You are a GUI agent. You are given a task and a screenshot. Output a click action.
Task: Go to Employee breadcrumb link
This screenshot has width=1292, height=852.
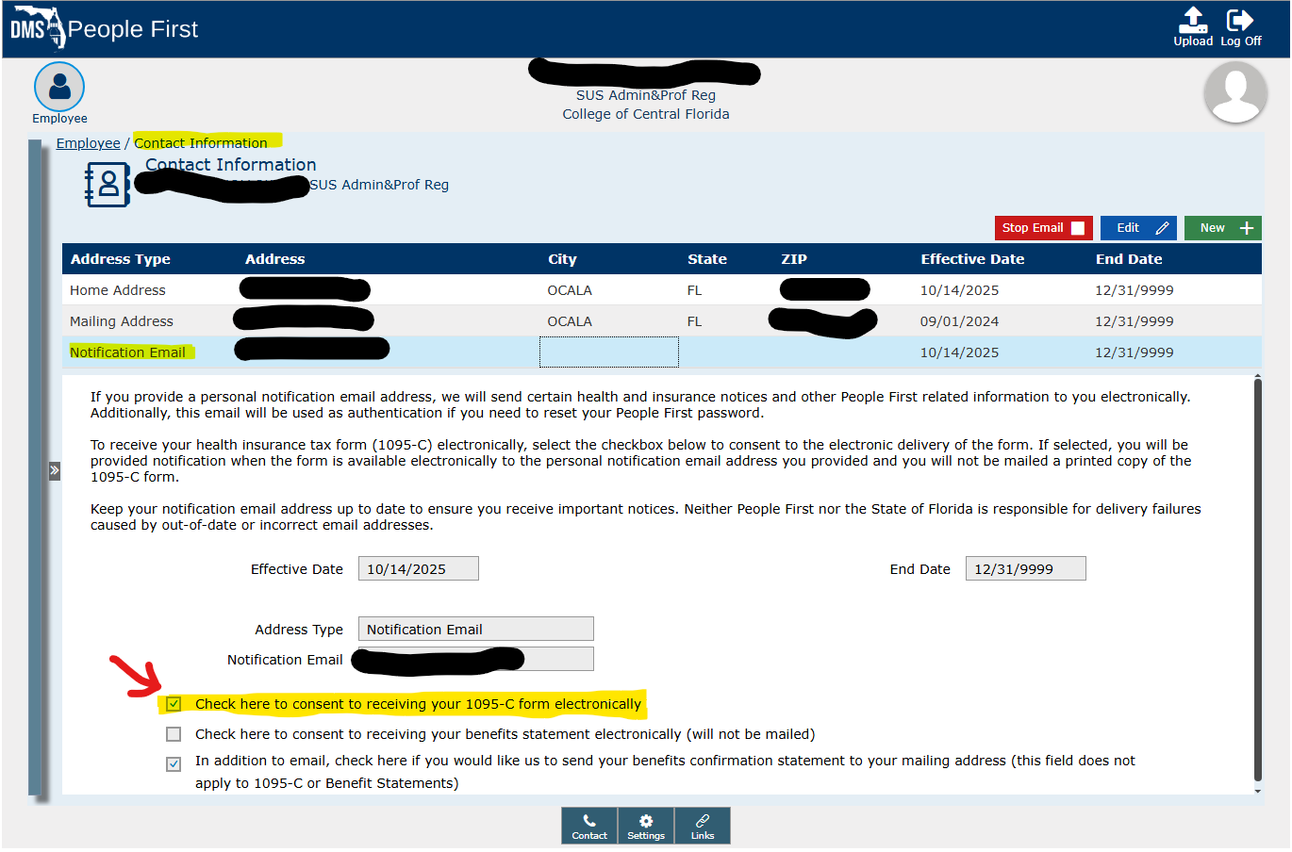click(88, 143)
